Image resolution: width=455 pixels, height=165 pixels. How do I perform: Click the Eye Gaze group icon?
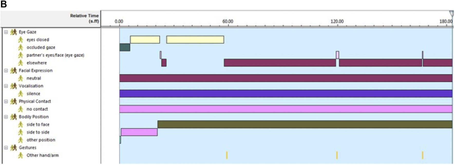tap(13, 32)
